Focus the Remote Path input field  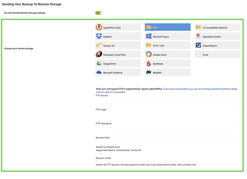168,142
